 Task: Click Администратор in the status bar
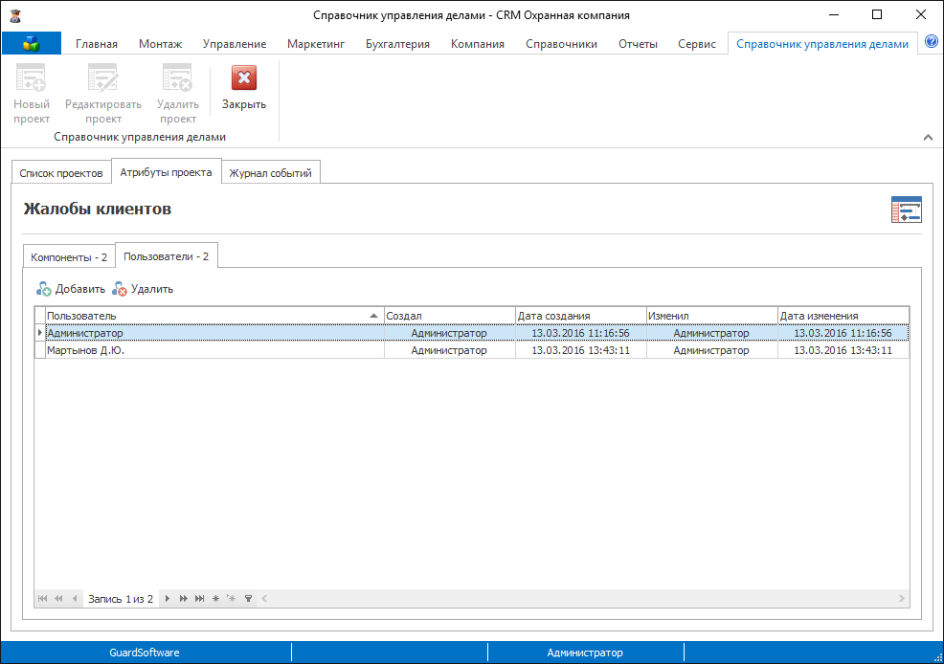585,653
